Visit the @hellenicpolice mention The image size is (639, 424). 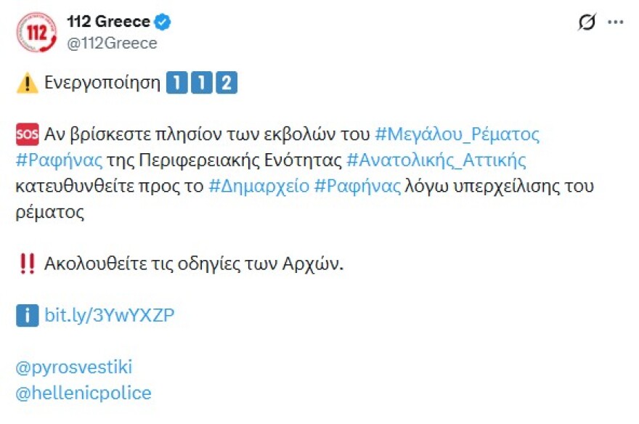coord(84,394)
